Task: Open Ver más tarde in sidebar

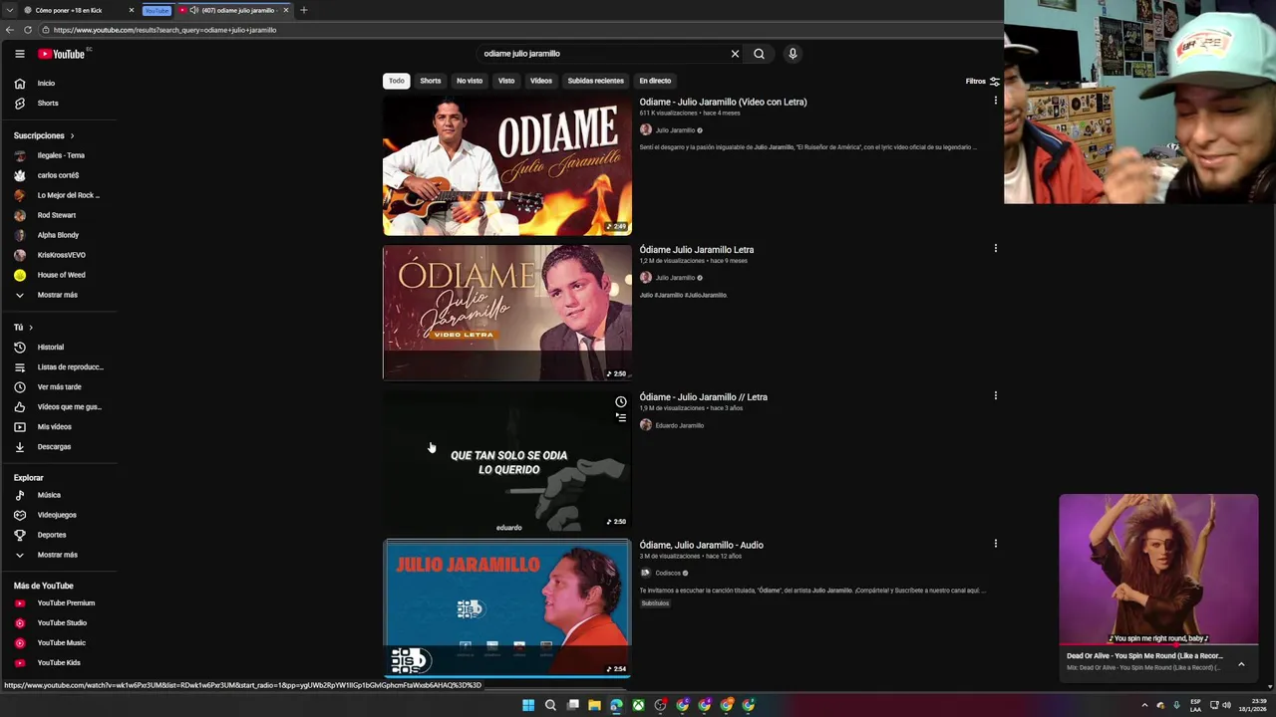Action: point(59,387)
